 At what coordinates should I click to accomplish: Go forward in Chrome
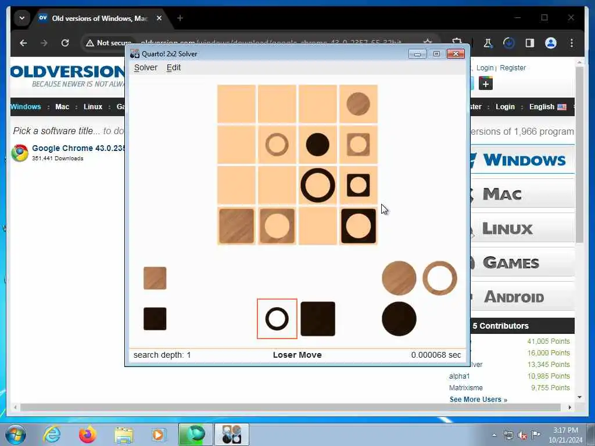point(44,43)
